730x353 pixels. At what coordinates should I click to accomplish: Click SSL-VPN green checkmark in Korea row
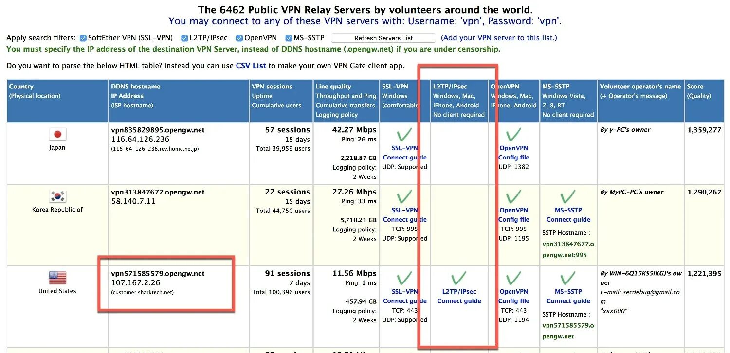coord(404,197)
